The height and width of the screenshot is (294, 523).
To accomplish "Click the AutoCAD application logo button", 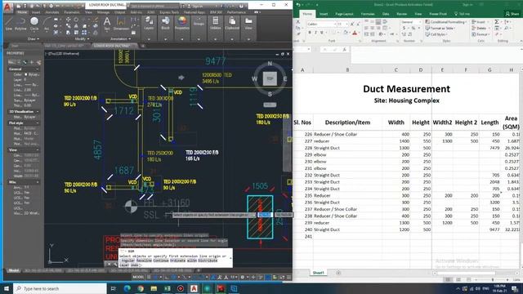I will [7, 7].
